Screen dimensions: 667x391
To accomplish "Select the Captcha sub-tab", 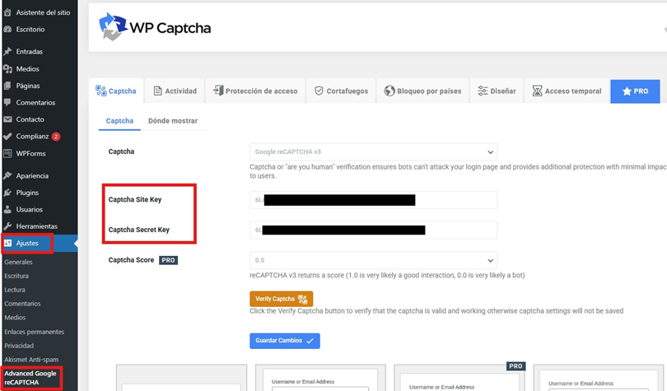I will 119,121.
